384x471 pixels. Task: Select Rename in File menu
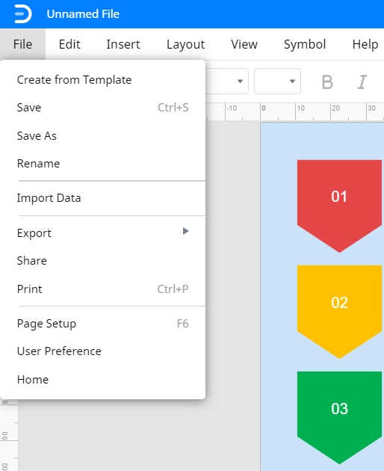tap(102, 164)
